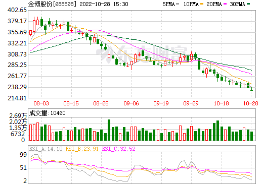Screen dimensions: 263x184
Task: Select the 09-29 date label
Action: pyautogui.click(x=191, y=103)
